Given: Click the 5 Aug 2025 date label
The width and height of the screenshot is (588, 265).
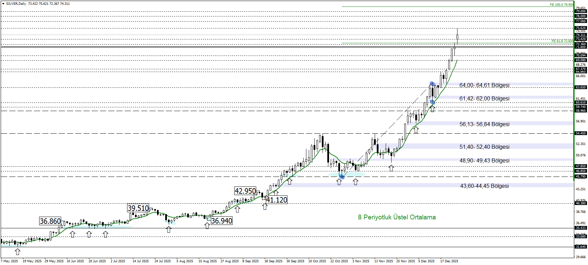Looking at the screenshot, I should [x=185, y=261].
